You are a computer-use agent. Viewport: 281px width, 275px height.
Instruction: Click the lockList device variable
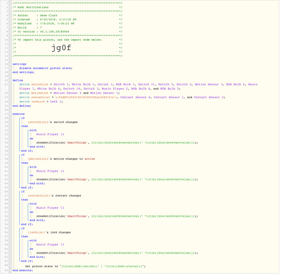(38, 102)
